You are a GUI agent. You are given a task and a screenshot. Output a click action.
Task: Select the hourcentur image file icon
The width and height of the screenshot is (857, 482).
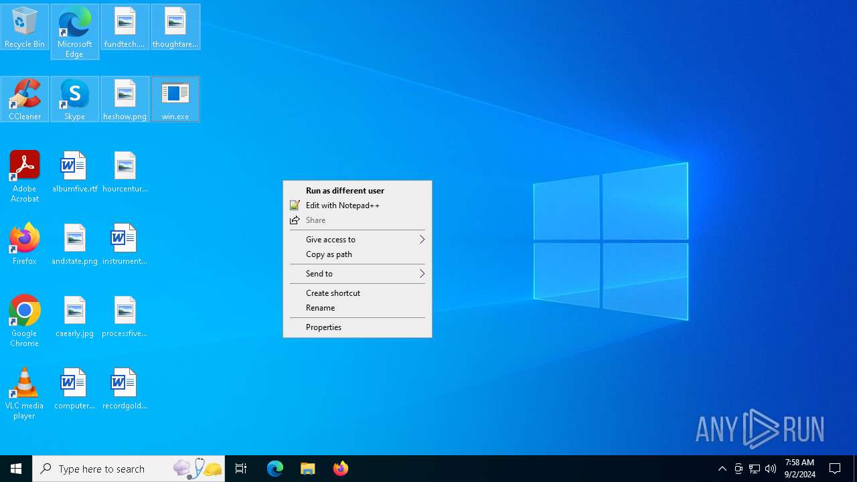click(125, 171)
